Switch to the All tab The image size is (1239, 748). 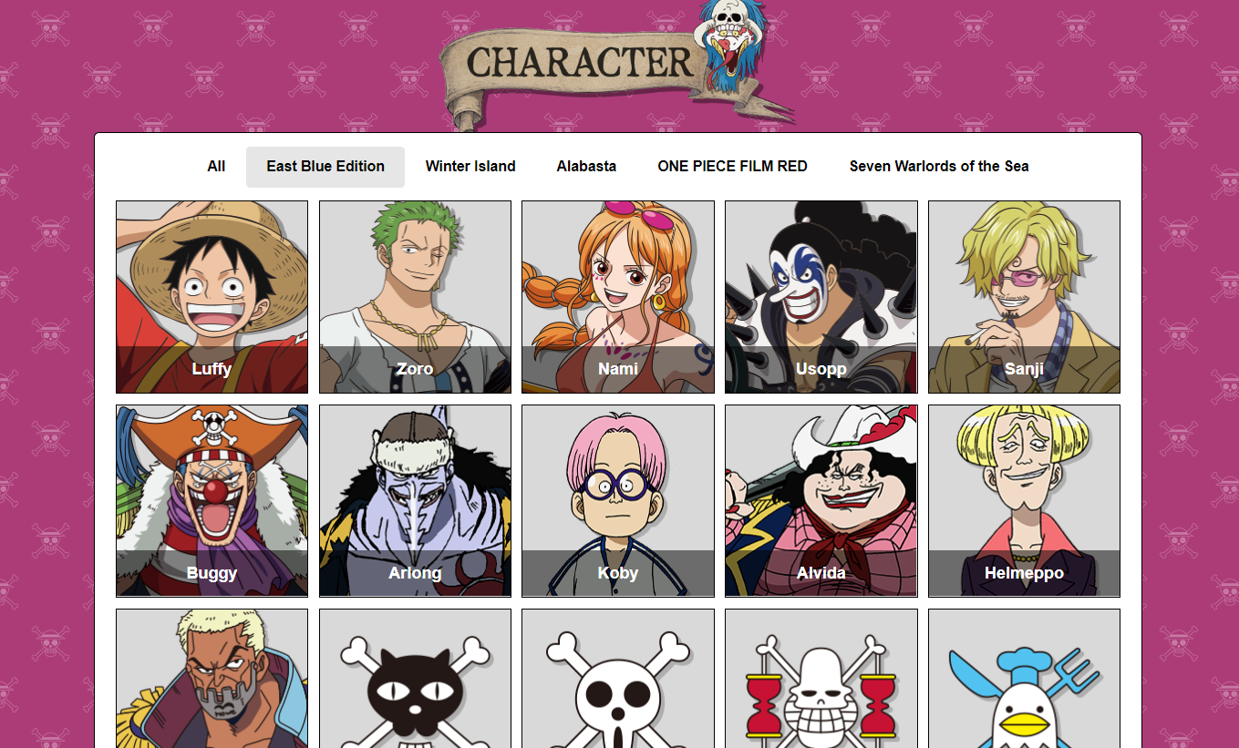pos(216,167)
